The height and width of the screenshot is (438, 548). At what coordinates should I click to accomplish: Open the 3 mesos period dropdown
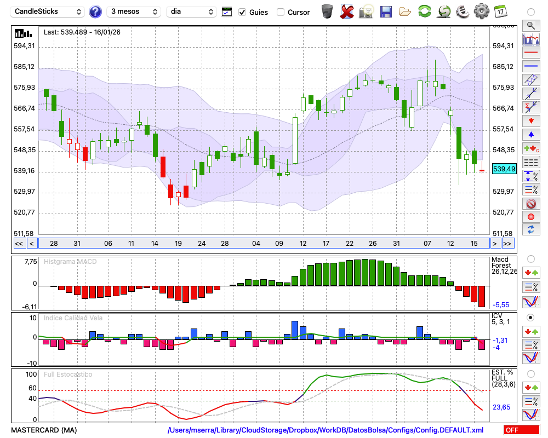134,11
